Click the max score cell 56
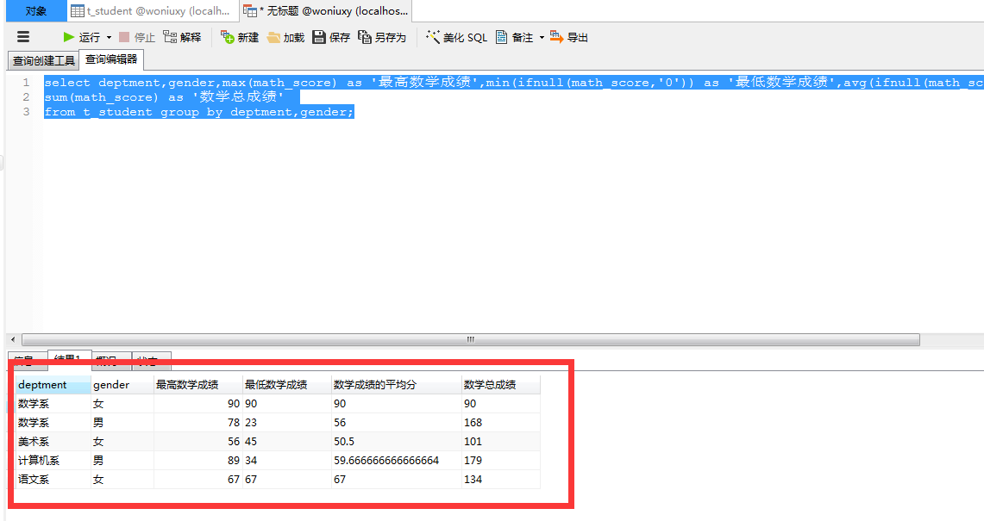984x521 pixels. (198, 442)
